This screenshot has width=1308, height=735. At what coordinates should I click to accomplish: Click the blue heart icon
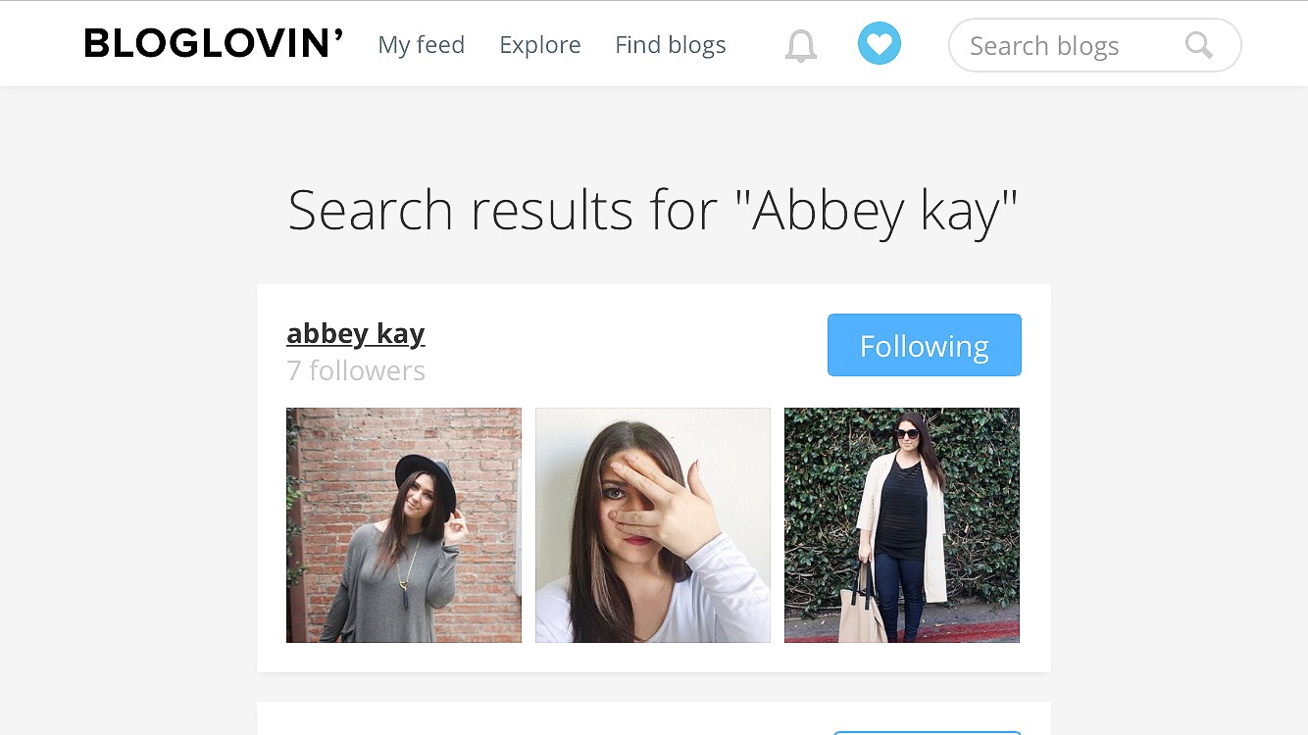(x=880, y=43)
